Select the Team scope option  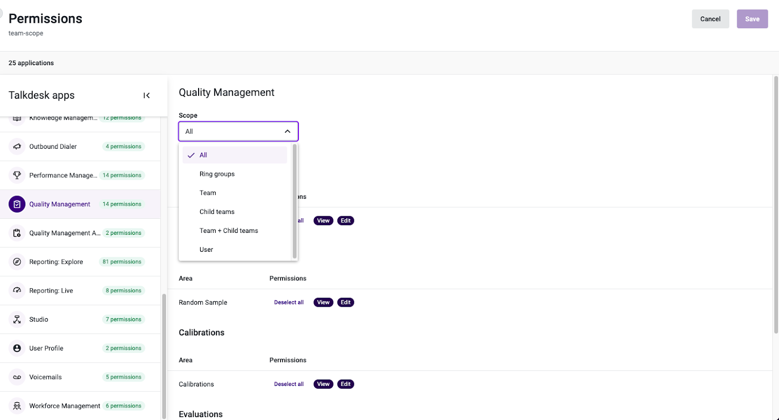tap(235, 193)
